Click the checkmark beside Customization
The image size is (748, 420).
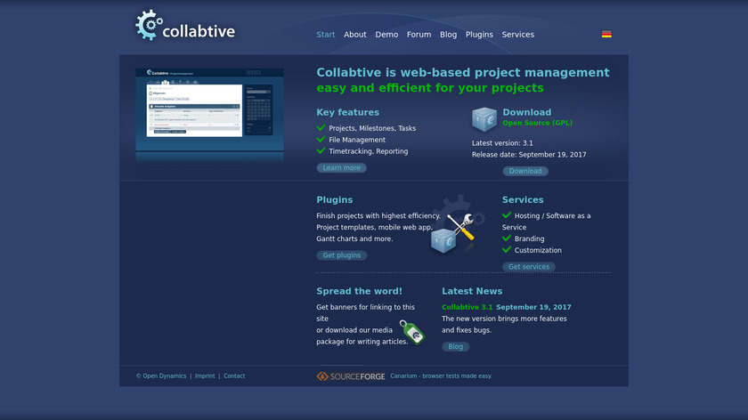coord(507,249)
